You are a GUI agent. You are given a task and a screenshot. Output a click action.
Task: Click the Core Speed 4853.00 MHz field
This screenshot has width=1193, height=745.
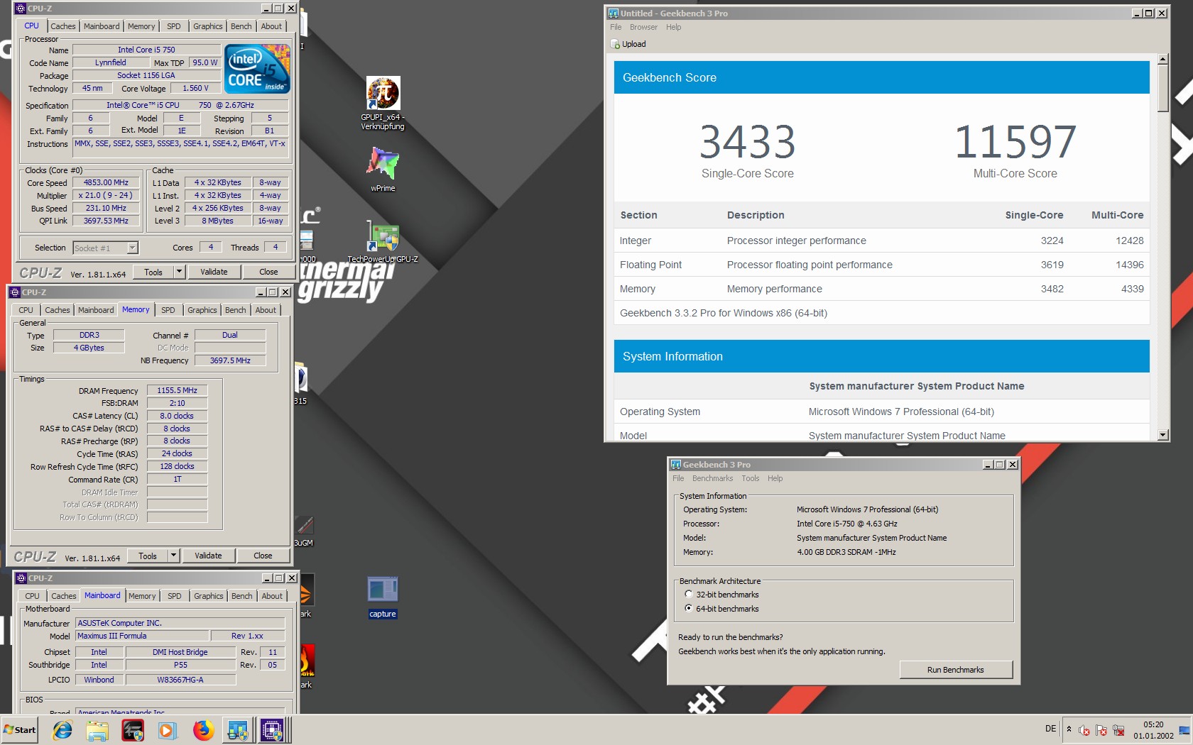(106, 183)
